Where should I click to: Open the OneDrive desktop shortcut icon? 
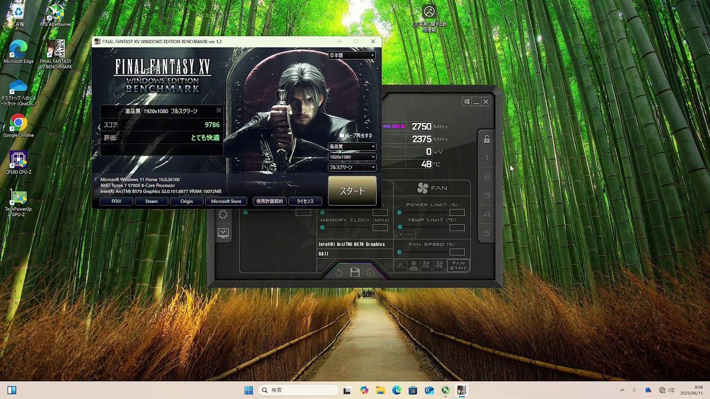(18, 93)
